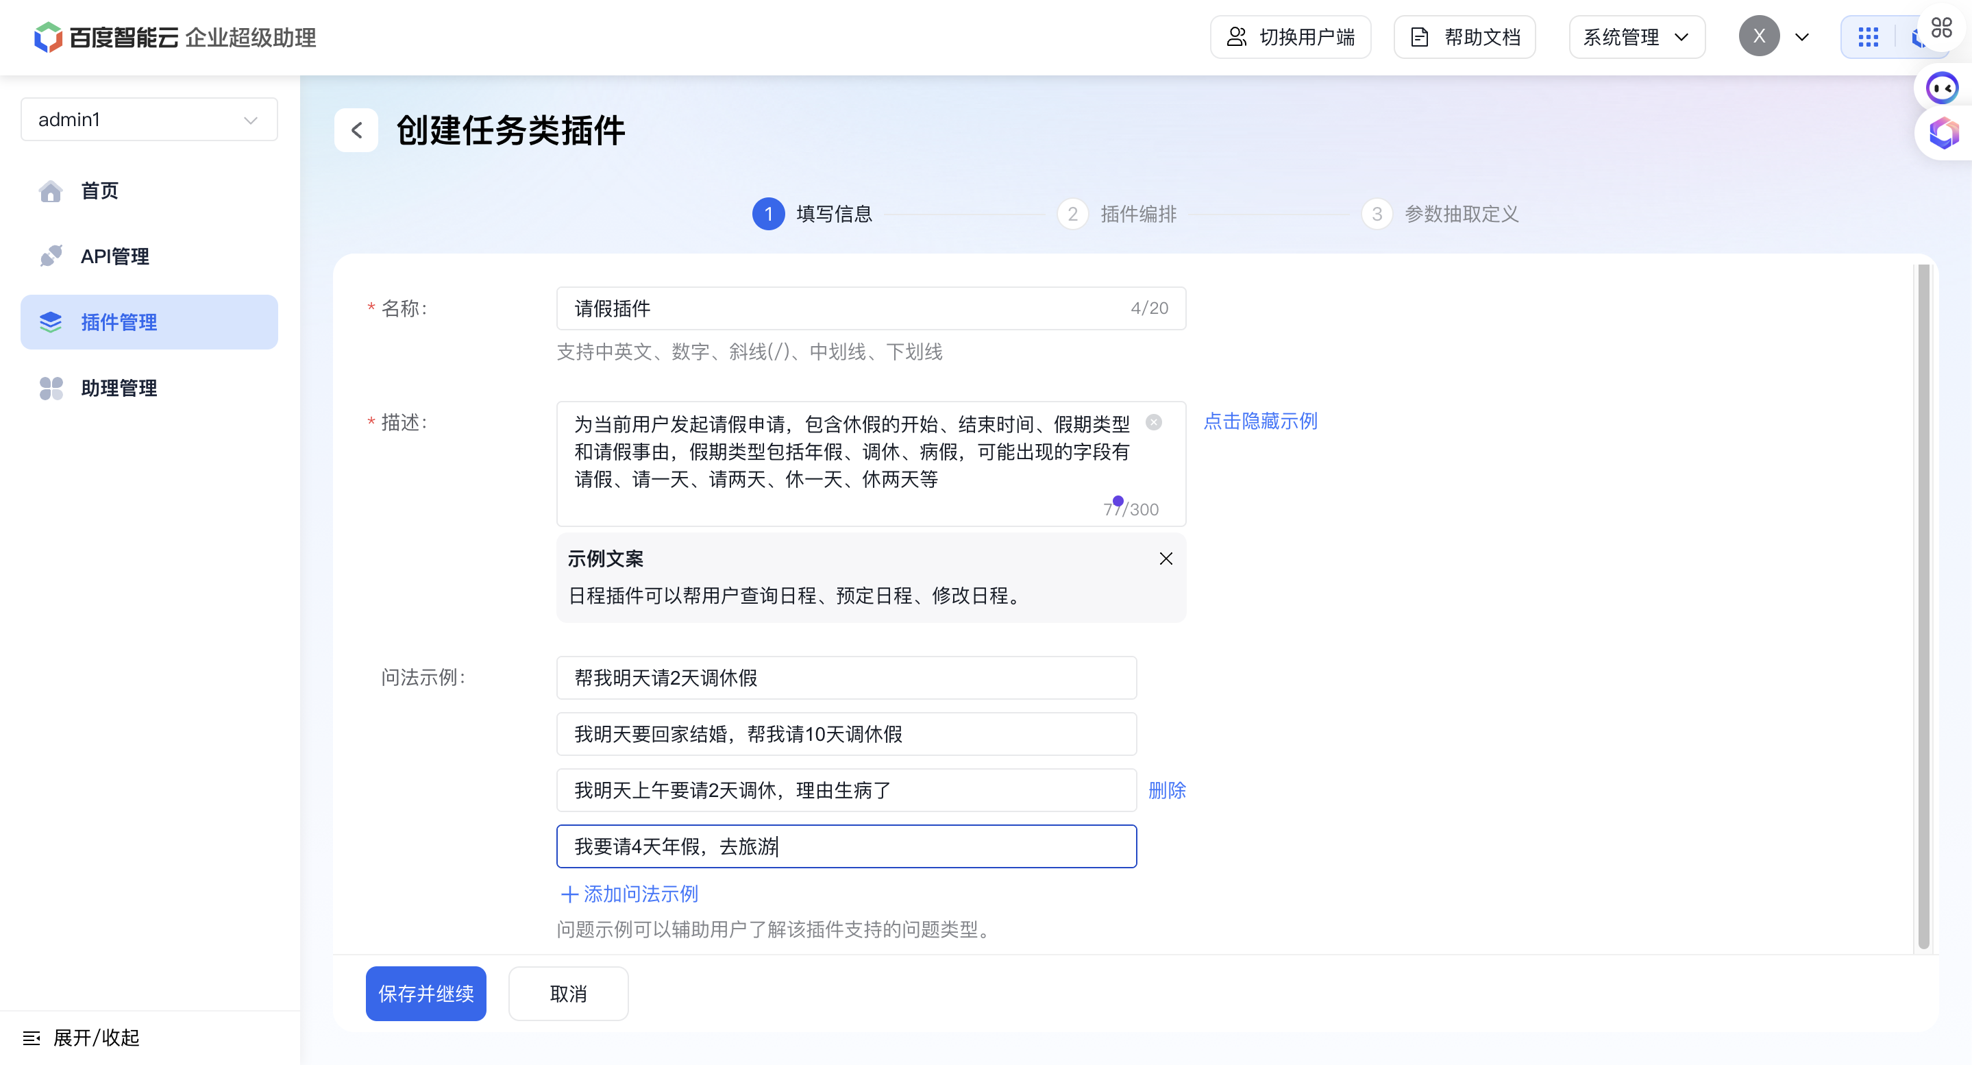
Task: Open the robot assistant floating icon
Action: 1941,88
